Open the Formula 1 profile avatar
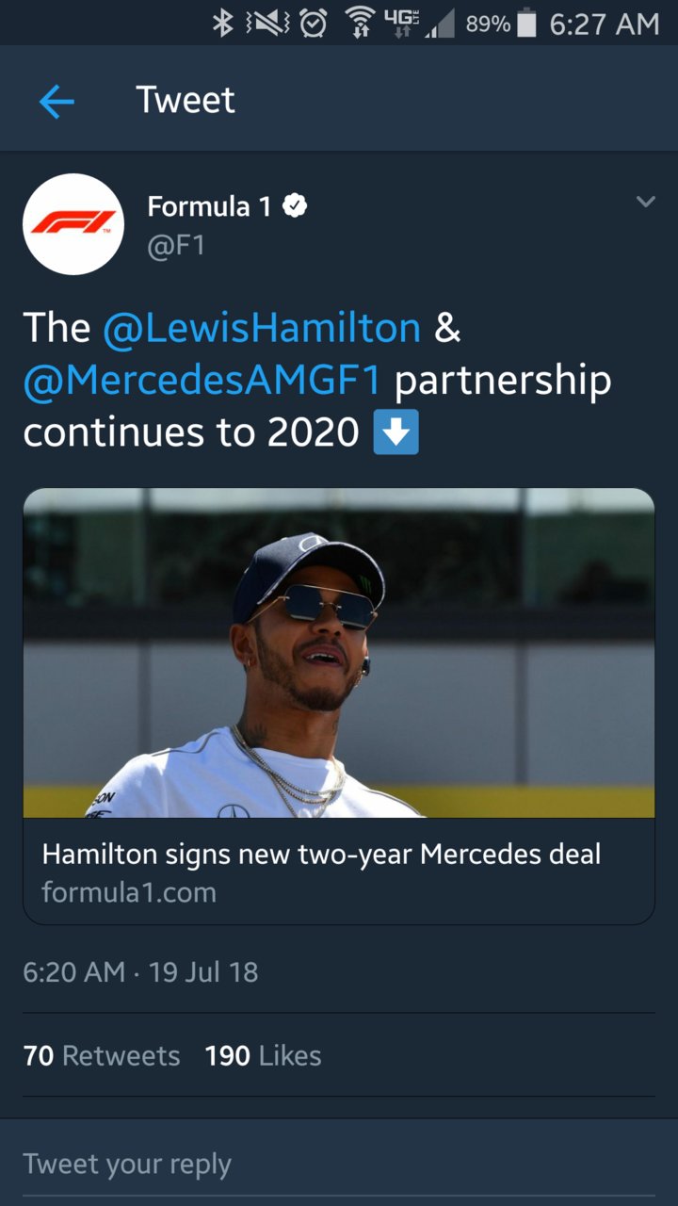 coord(73,224)
